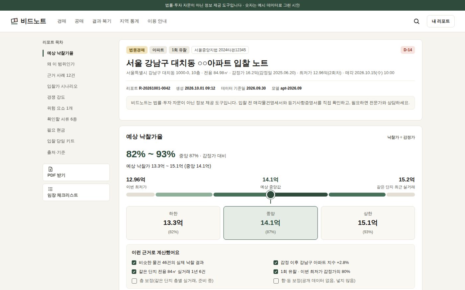Click the 데이터 기준일 2026.09.30 text

[243, 88]
